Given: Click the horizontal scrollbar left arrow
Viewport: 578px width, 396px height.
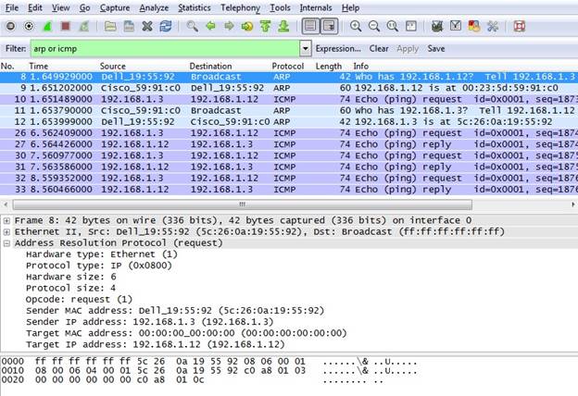Looking at the screenshot, I should (6, 204).
